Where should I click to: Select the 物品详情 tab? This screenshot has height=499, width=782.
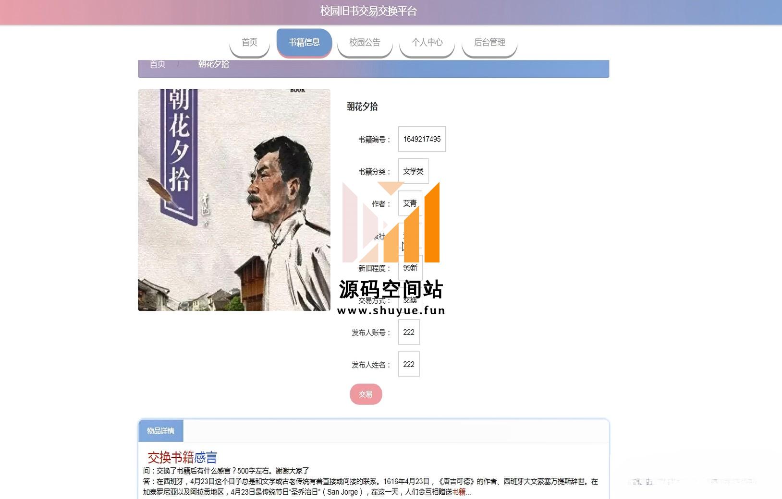click(x=161, y=431)
